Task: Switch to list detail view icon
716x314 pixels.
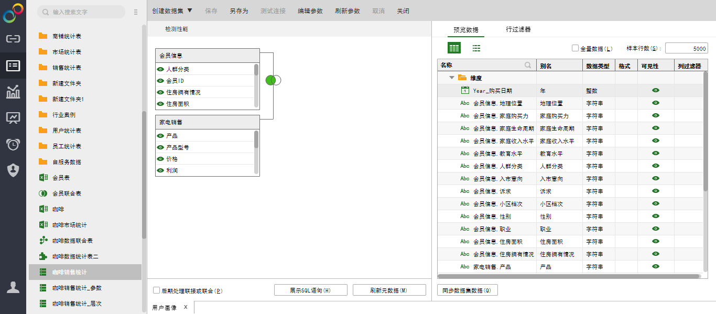Action: tap(476, 48)
